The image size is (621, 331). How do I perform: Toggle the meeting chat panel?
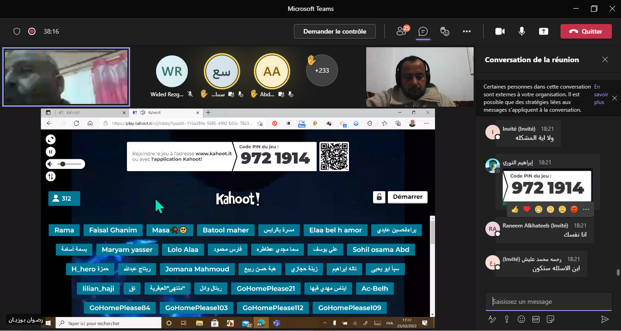tap(423, 31)
